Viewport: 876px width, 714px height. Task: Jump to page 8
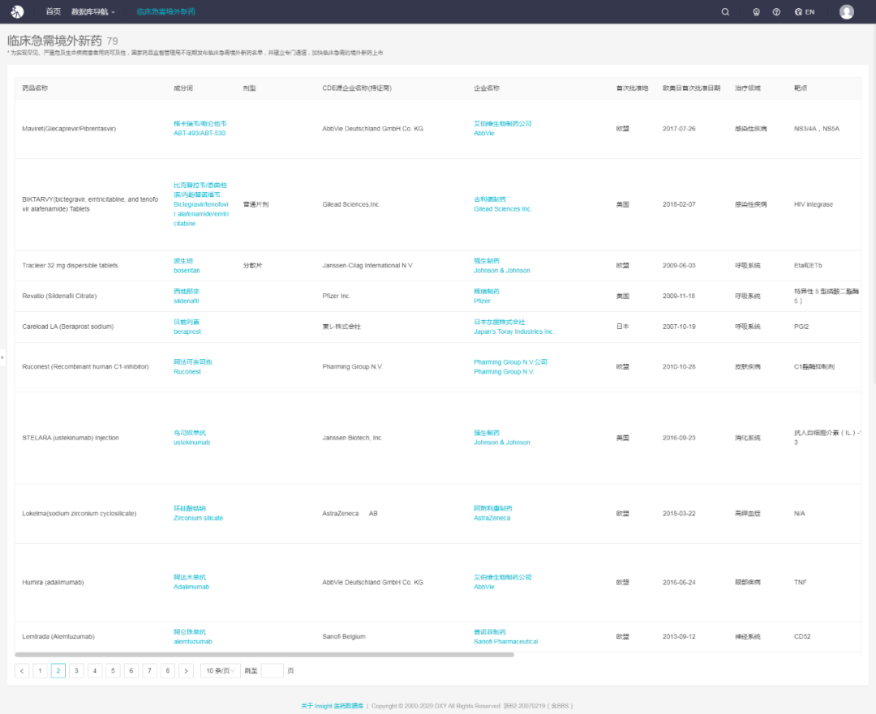tap(168, 670)
